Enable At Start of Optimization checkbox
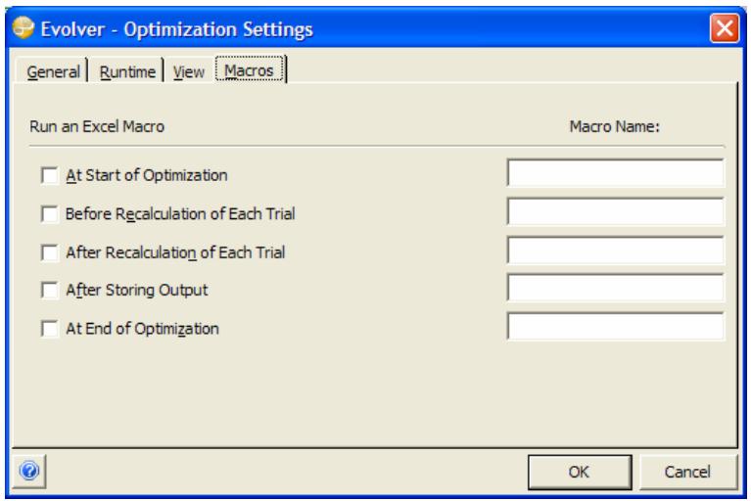751x501 pixels. [49, 175]
